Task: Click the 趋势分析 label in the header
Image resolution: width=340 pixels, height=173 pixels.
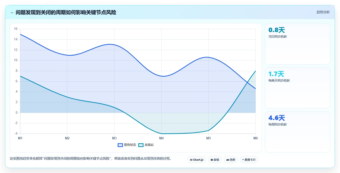Action: point(323,12)
